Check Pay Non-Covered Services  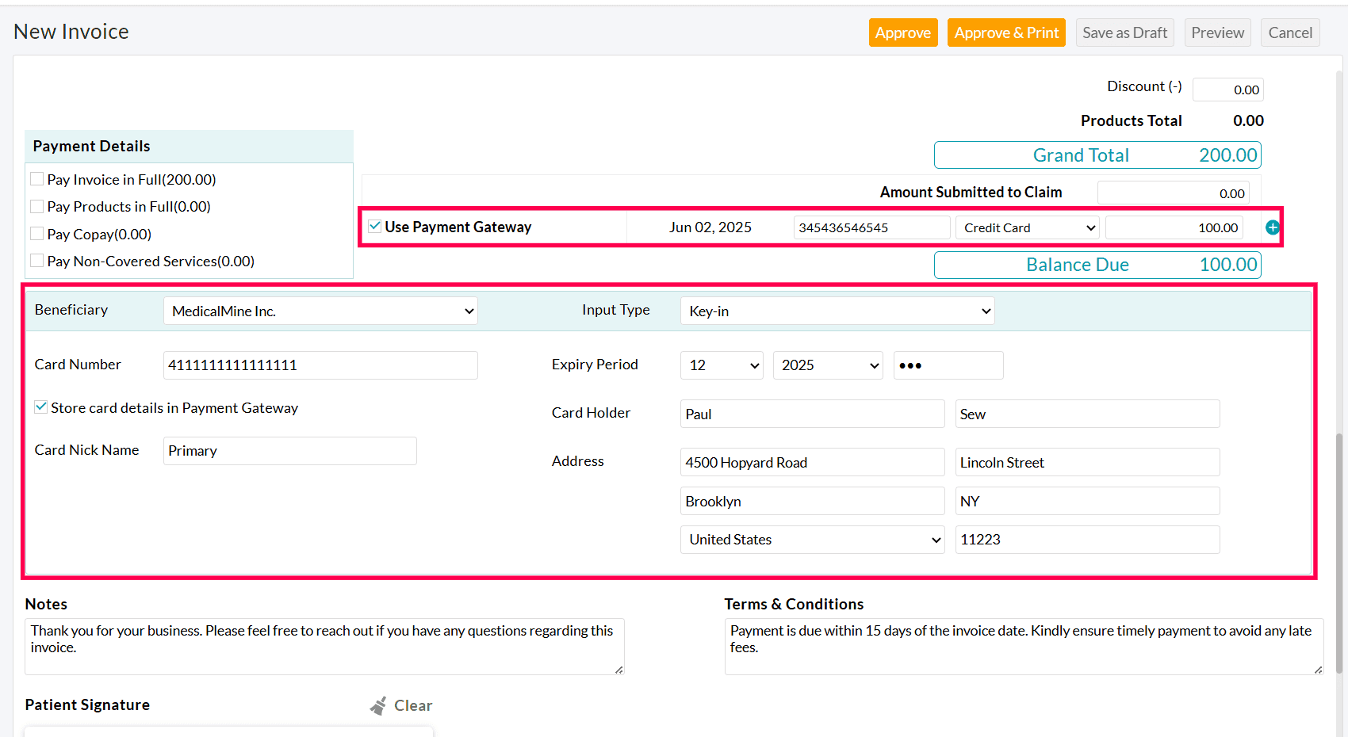pos(36,260)
